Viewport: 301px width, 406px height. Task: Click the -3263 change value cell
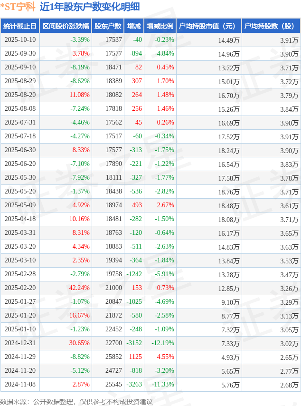coord(134,385)
